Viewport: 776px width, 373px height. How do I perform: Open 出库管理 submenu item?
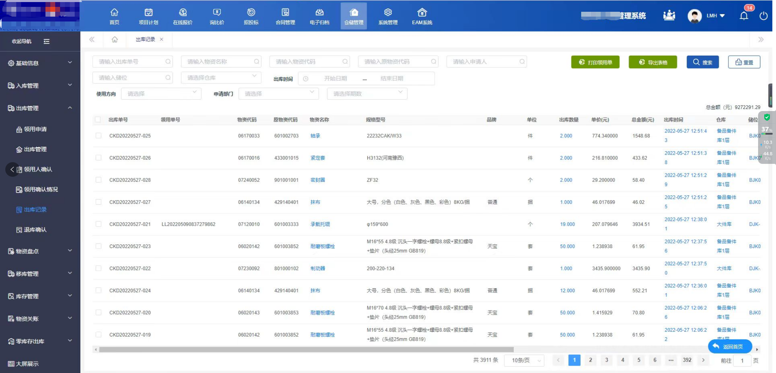(x=32, y=149)
